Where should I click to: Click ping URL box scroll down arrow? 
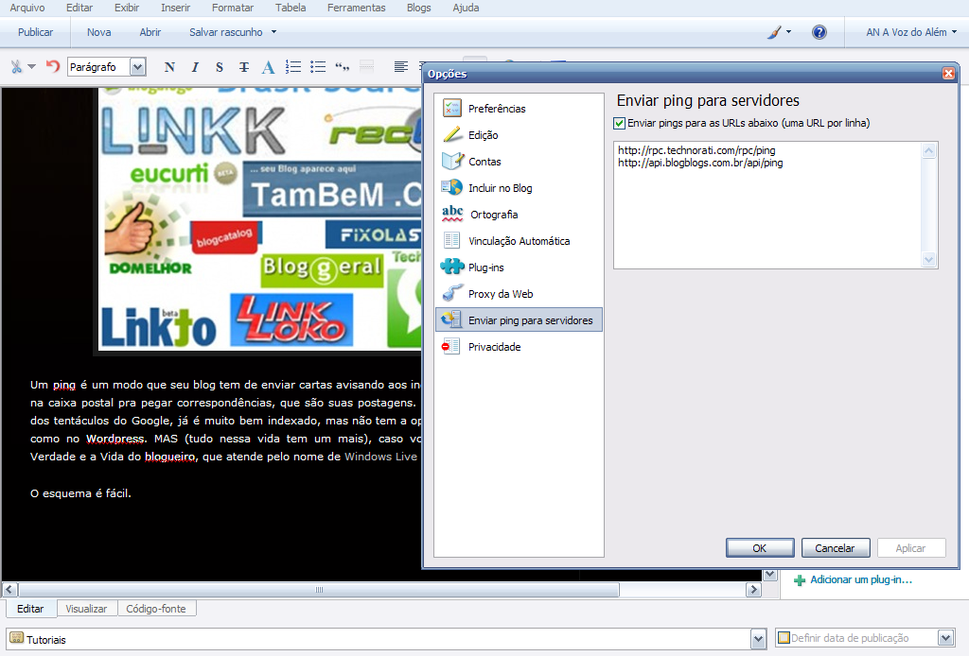coord(928,260)
